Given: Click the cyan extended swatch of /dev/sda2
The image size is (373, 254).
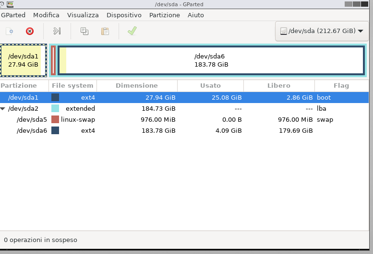Looking at the screenshot, I should [x=55, y=108].
